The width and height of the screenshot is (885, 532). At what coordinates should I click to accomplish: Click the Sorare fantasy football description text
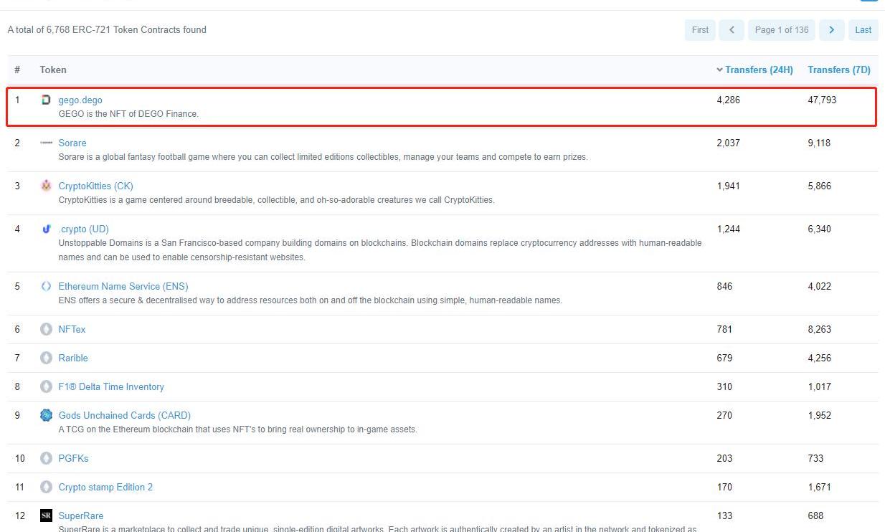323,157
